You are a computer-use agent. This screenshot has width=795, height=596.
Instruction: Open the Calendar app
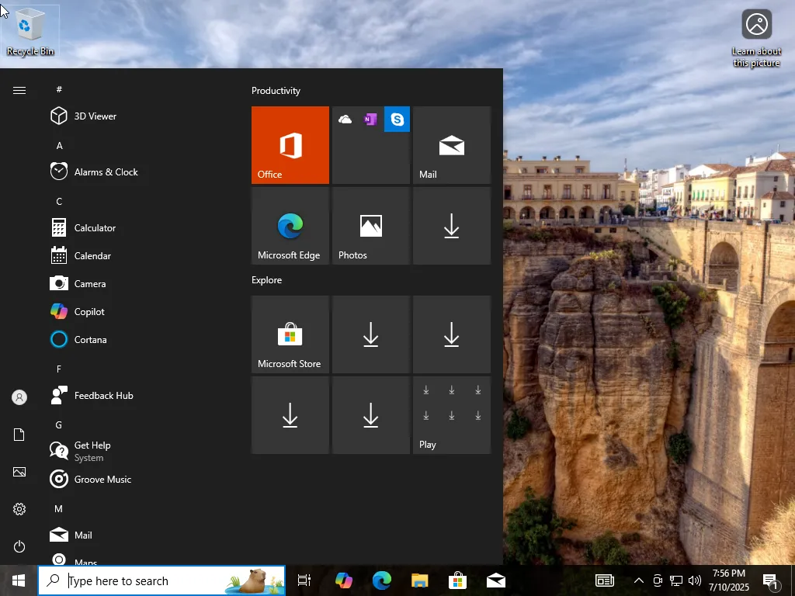pos(137,255)
